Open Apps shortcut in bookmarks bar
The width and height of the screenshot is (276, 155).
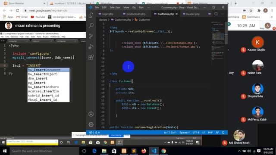coord(8,17)
